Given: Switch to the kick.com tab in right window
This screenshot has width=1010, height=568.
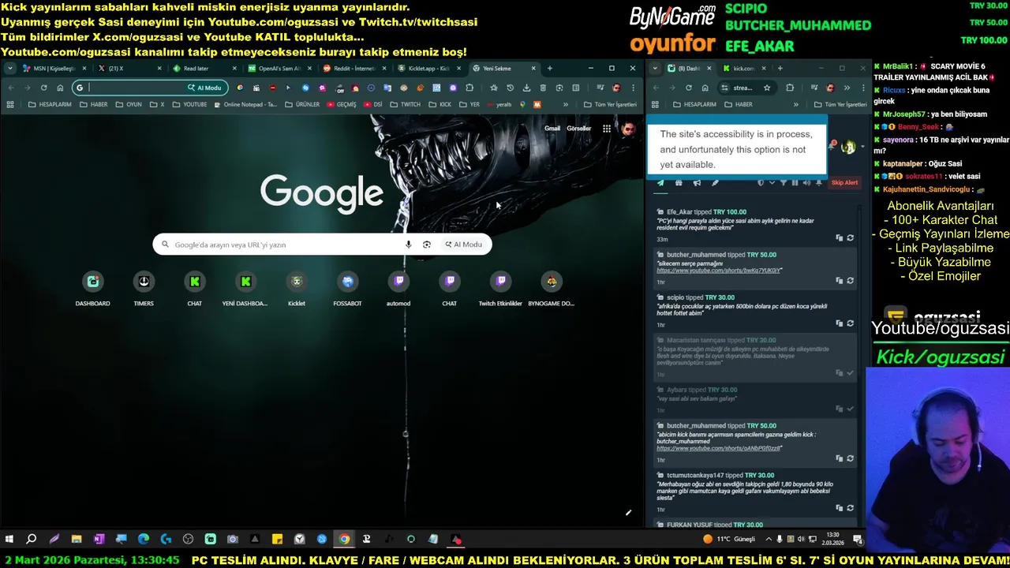Looking at the screenshot, I should (740, 69).
